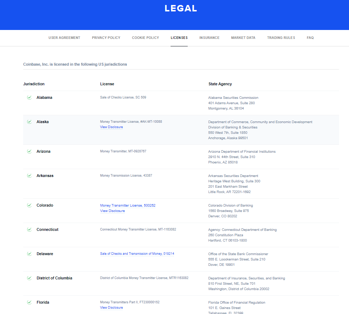Image resolution: width=349 pixels, height=314 pixels.
Task: Click the checkmark icon next to Arkansas
Action: (29, 176)
